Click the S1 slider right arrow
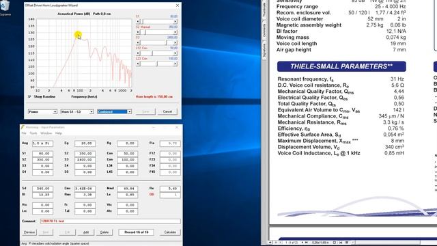 pyautogui.click(x=175, y=21)
